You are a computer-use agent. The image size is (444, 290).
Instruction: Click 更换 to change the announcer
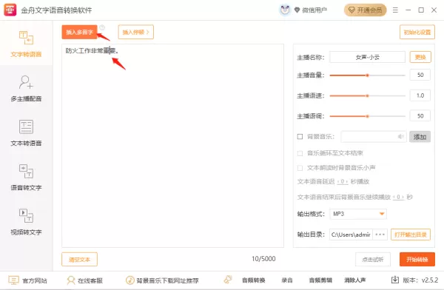(420, 57)
